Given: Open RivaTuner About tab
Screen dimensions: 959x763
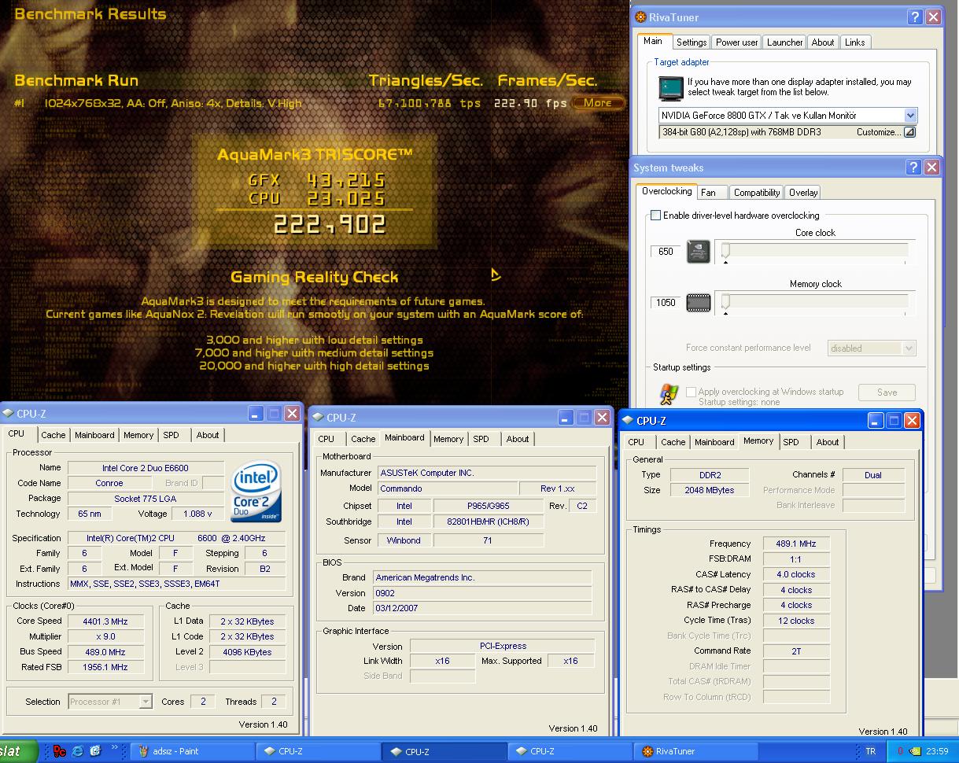Looking at the screenshot, I should [x=823, y=42].
